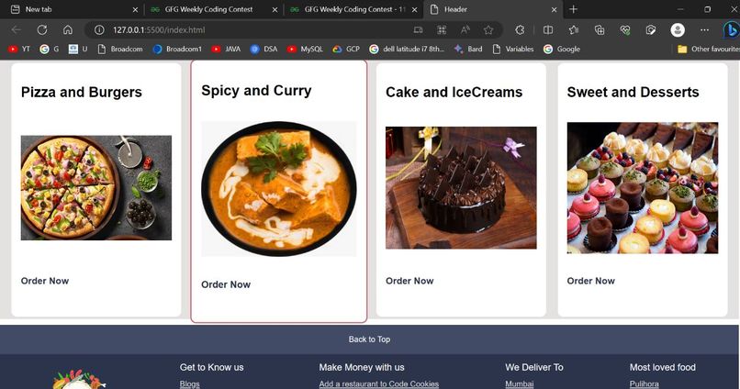This screenshot has height=389, width=740.
Task: Click the curry dish image
Action: pos(279,189)
